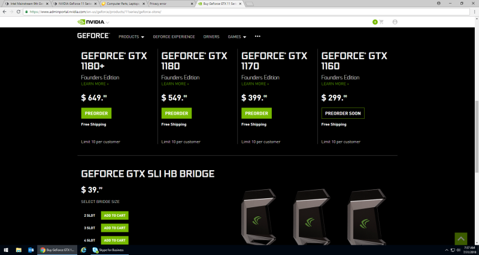Preorder the GeForce GTX 1180+
Image resolution: width=479 pixels, height=255 pixels.
click(x=96, y=113)
